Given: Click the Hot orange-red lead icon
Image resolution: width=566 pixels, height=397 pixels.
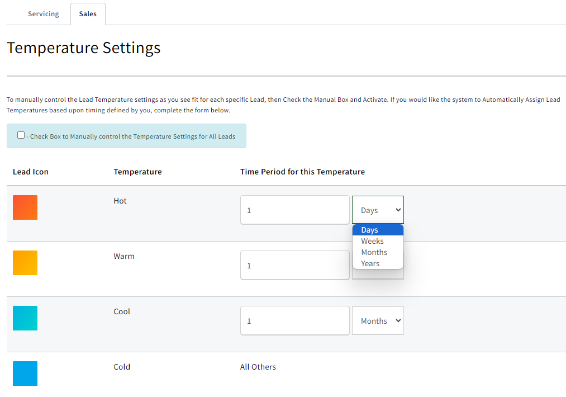Looking at the screenshot, I should point(25,207).
